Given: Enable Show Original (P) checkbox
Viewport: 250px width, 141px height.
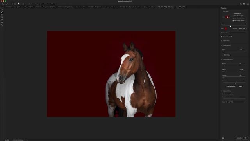Looking at the screenshot, I should (233, 16).
